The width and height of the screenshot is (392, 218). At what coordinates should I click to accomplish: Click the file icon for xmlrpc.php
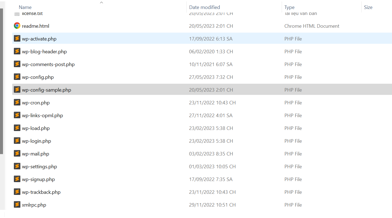coord(17,204)
